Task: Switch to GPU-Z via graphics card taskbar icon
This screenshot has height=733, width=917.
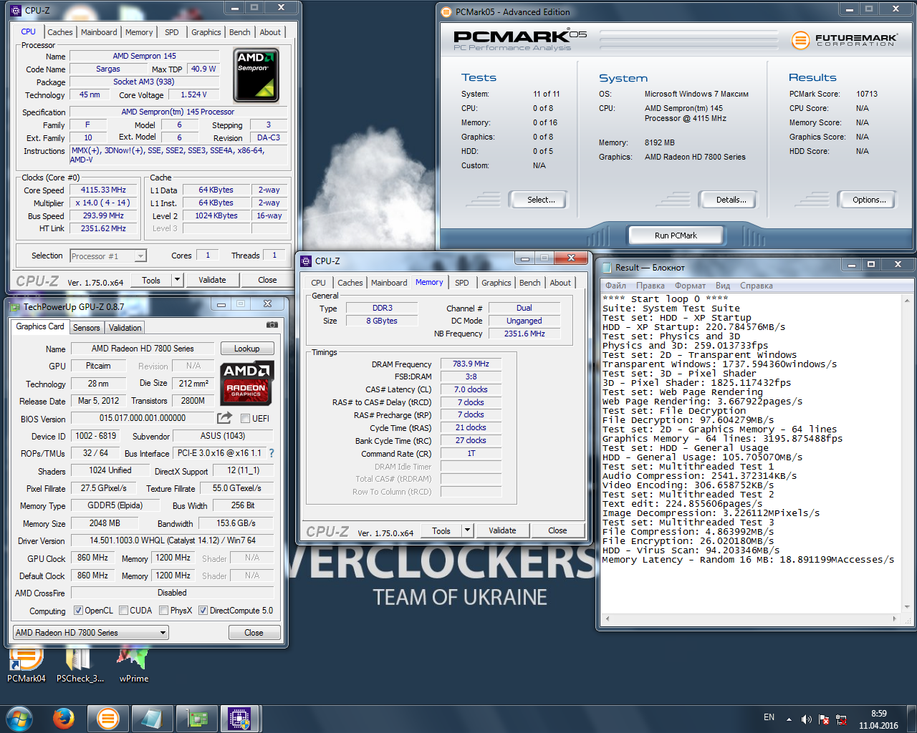Action: (196, 719)
